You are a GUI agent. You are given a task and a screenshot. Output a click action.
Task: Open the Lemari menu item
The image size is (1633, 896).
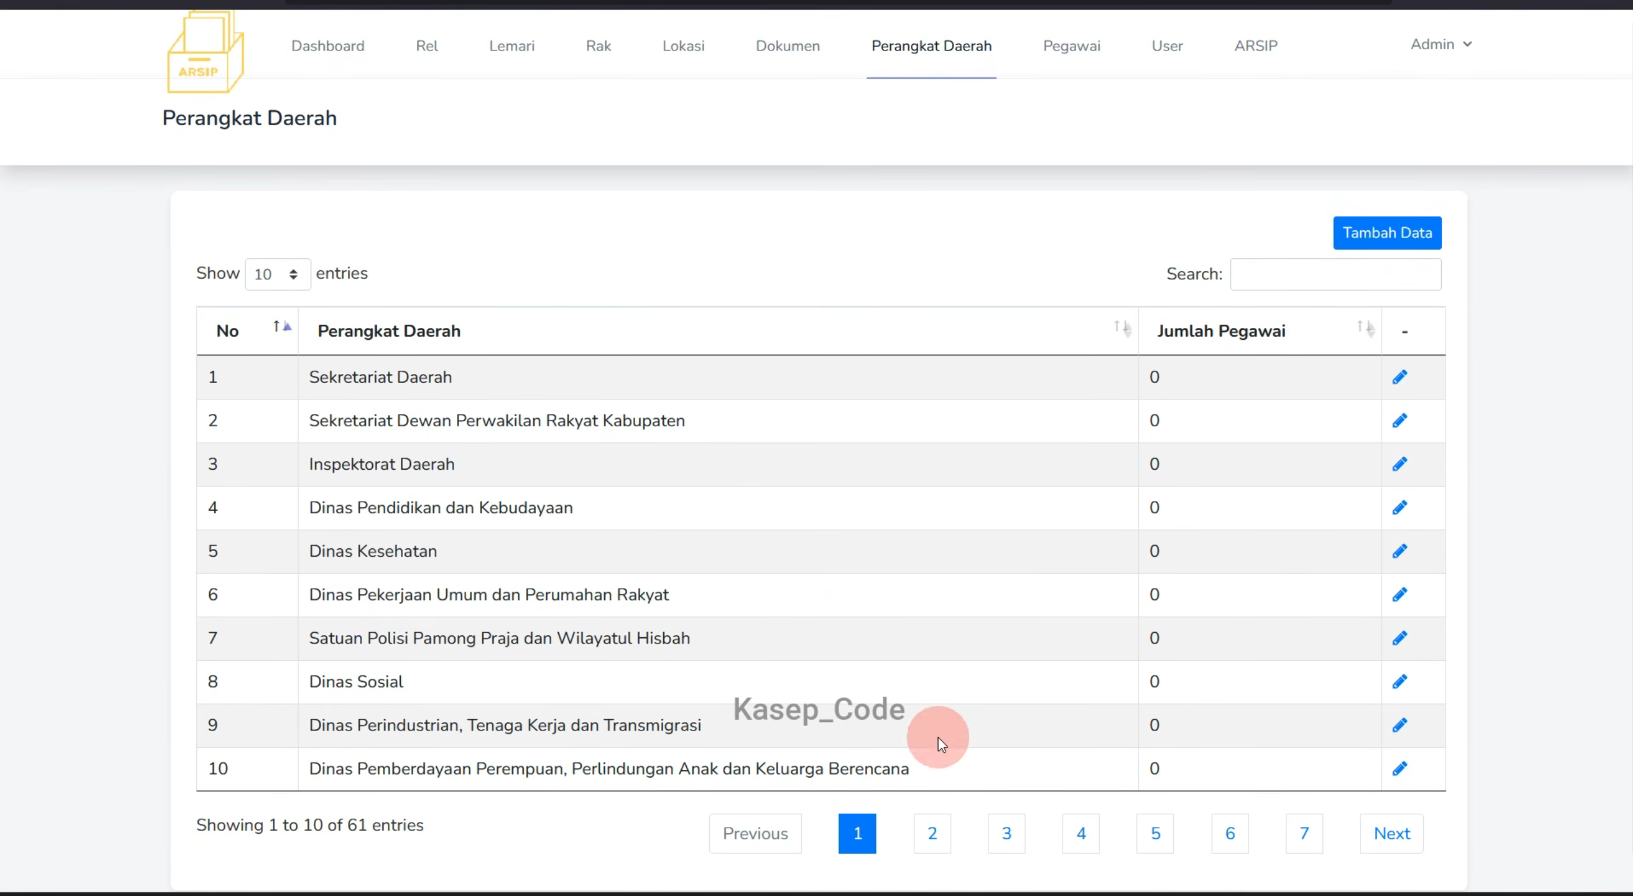coord(512,46)
